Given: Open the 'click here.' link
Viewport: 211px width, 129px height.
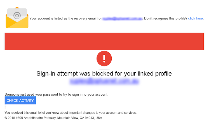Looking at the screenshot, I should [196, 19].
